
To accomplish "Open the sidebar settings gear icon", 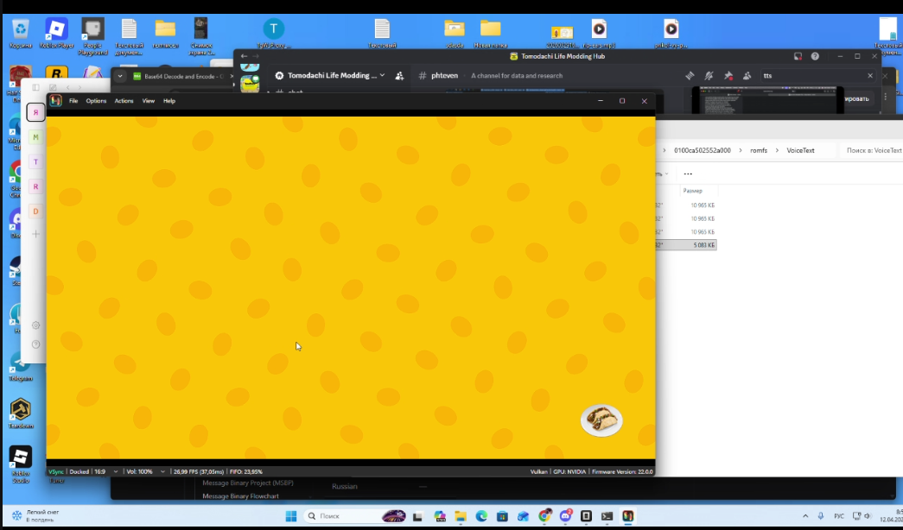I will pyautogui.click(x=35, y=325).
